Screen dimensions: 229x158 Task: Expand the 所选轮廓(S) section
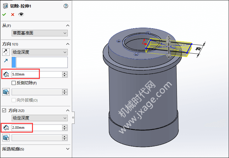68,149
